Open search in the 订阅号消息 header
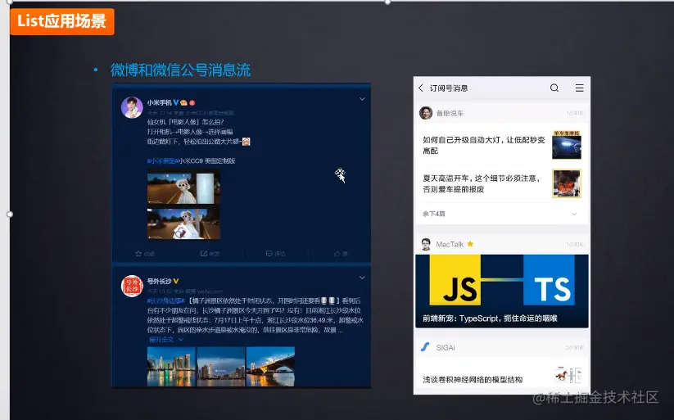Viewport: 674px width, 420px height. tap(554, 88)
